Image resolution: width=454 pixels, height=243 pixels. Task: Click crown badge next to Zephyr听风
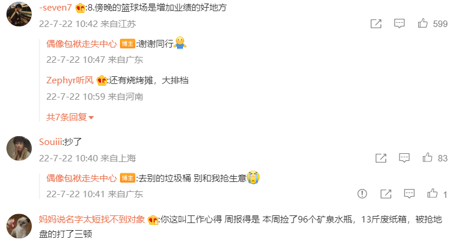coord(102,80)
